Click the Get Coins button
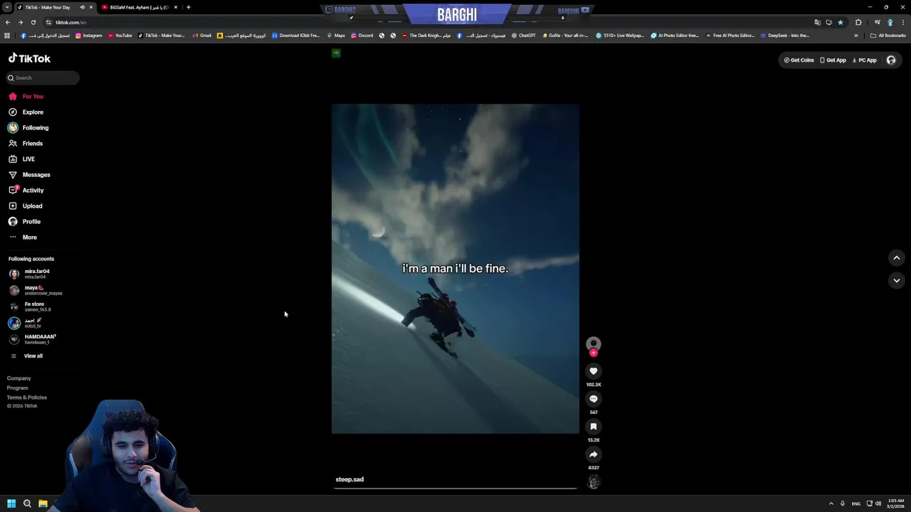This screenshot has width=911, height=512. tap(799, 60)
